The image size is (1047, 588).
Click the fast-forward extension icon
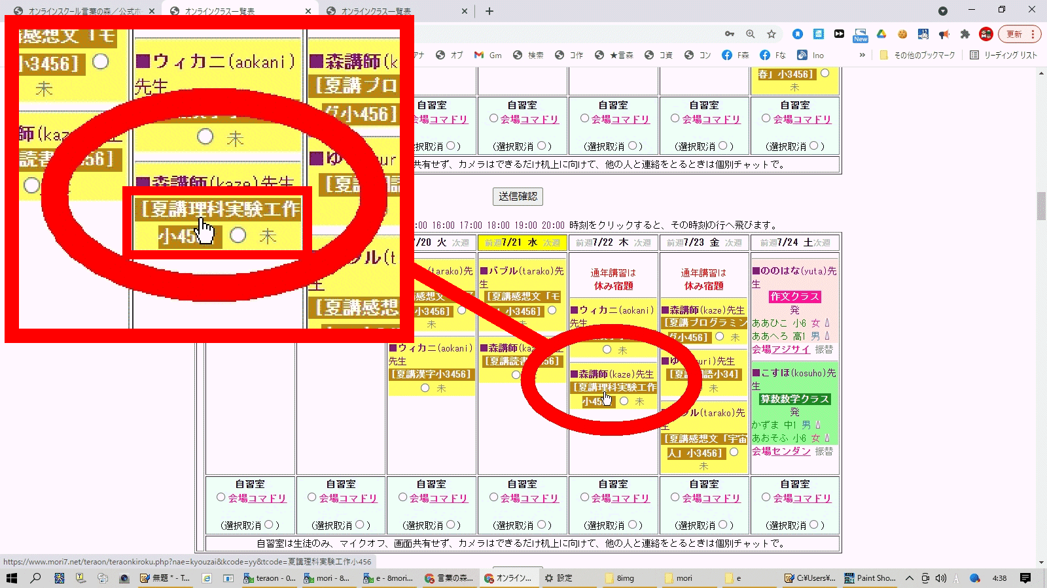pyautogui.click(x=840, y=34)
